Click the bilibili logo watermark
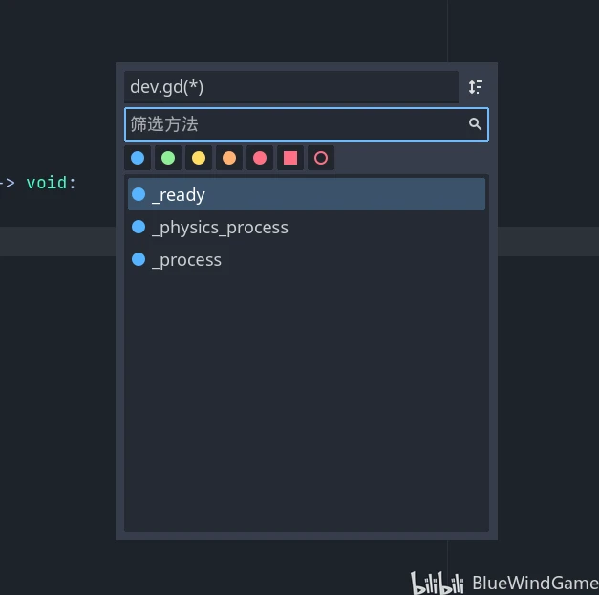Viewport: 599px width, 595px height. pyautogui.click(x=438, y=583)
